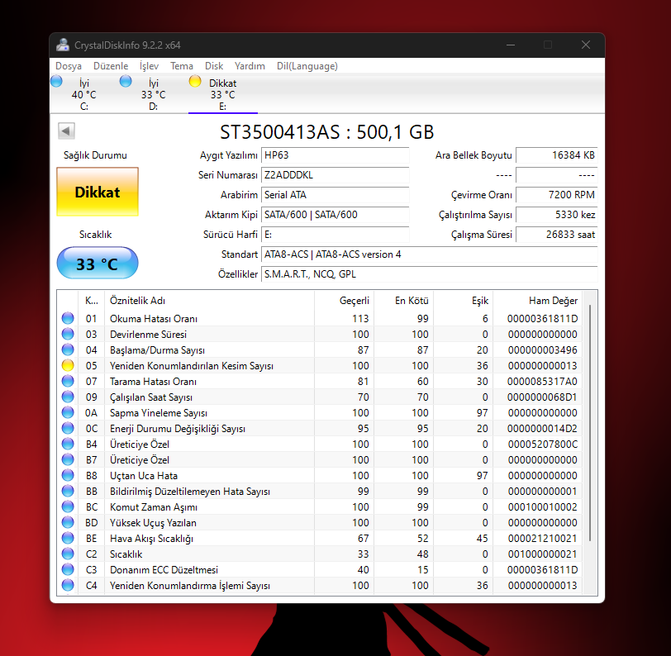Click status orb of Başlama/Durma Sayısı row

click(x=68, y=349)
